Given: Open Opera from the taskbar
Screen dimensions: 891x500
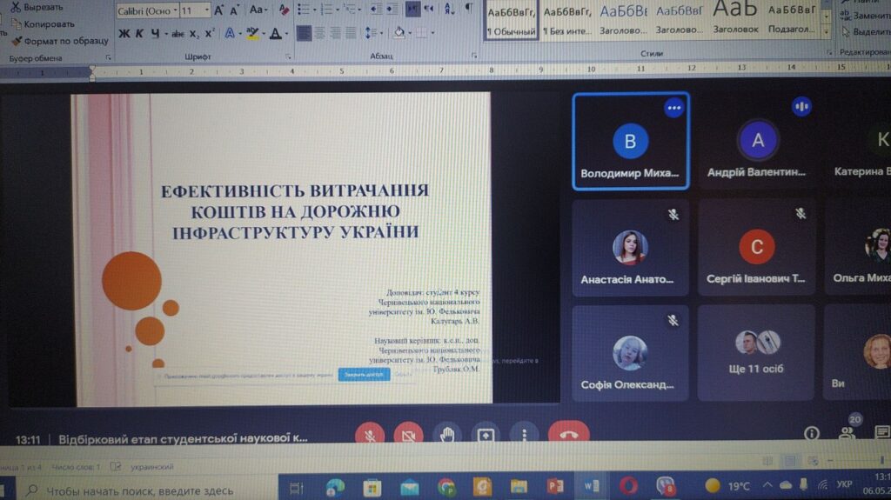Looking at the screenshot, I should (628, 486).
